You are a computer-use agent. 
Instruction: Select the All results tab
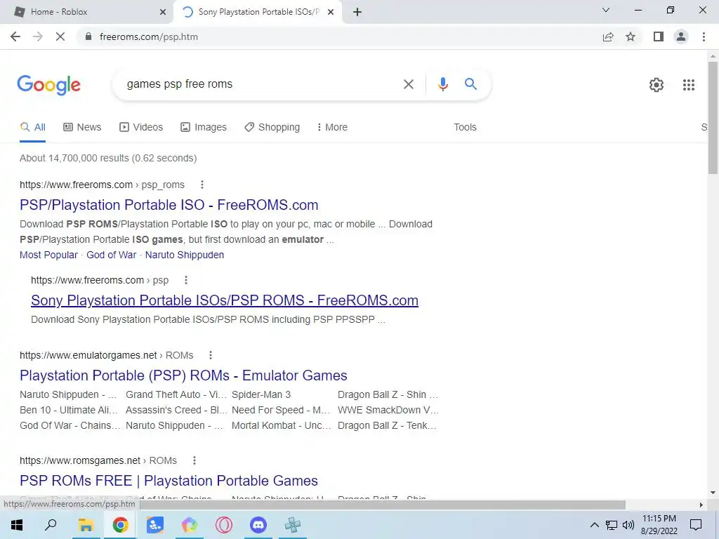pyautogui.click(x=32, y=128)
